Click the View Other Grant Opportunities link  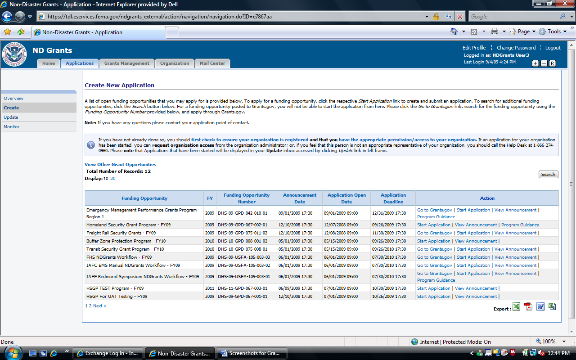[x=120, y=165]
